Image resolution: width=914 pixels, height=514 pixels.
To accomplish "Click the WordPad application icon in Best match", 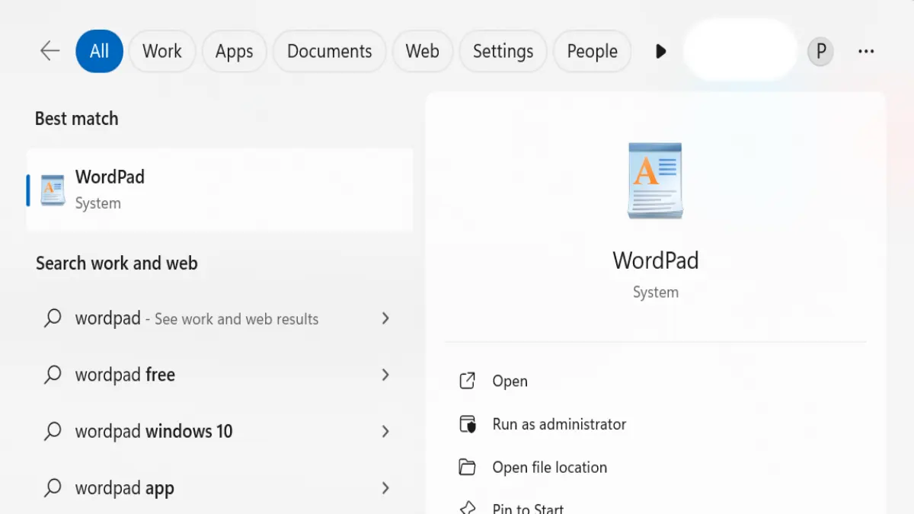I will coord(51,189).
